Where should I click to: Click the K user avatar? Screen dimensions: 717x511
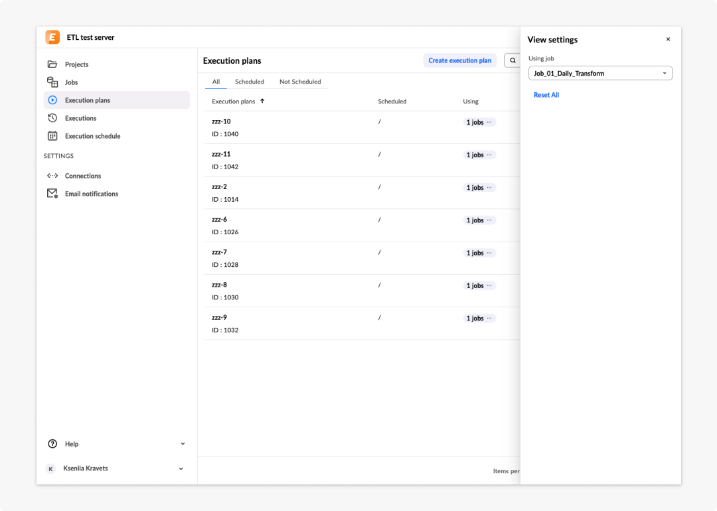[x=50, y=469]
